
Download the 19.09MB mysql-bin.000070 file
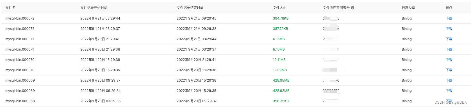449,70
